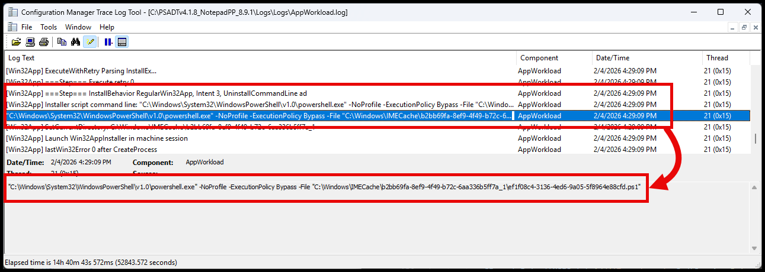The image size is (765, 272).
Task: Click the Elapsed time status bar text
Action: [91, 262]
